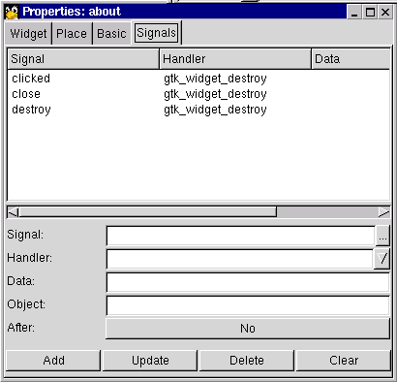Click the penguin window menu icon

click(12, 13)
